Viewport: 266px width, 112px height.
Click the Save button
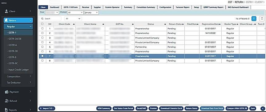point(253,108)
